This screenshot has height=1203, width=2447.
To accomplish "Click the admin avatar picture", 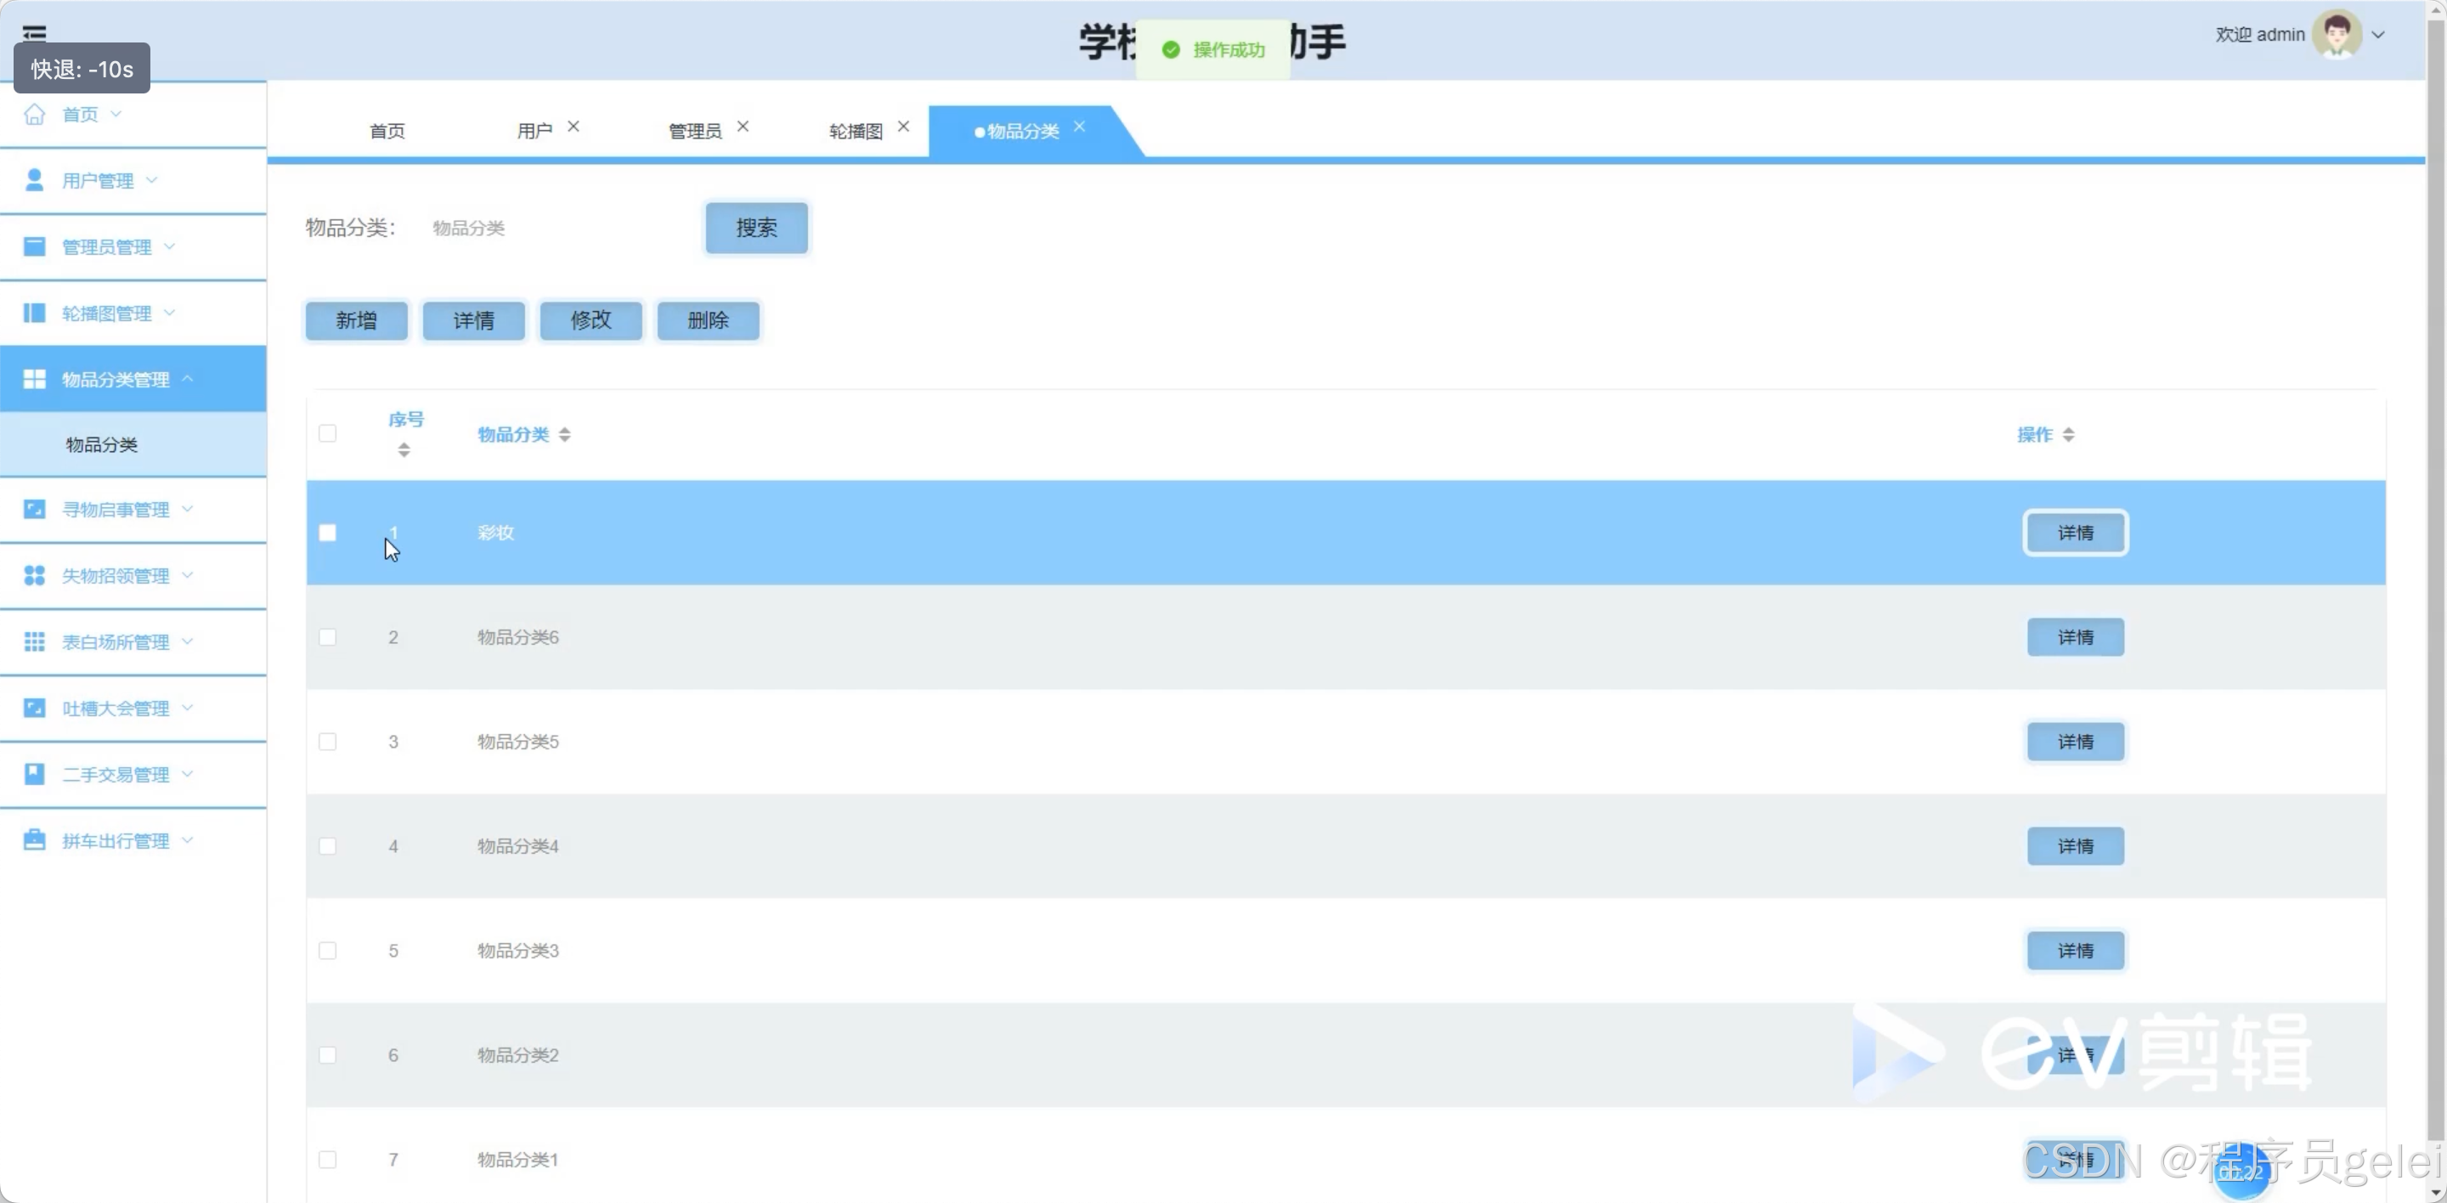I will coord(2336,34).
